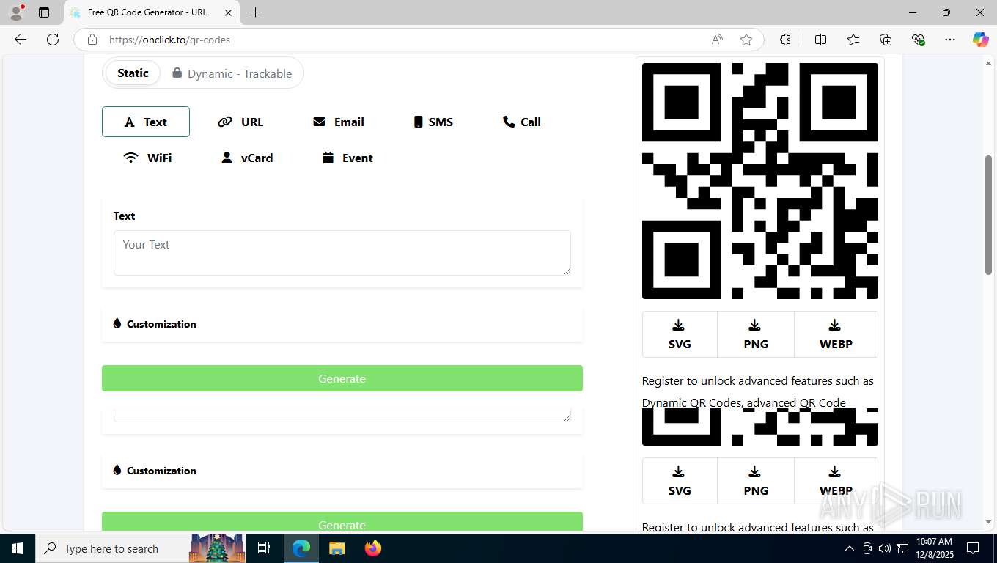Screen dimensions: 997x563
Task: Click the page vertical scrollbar thumb
Action: pyautogui.click(x=988, y=215)
